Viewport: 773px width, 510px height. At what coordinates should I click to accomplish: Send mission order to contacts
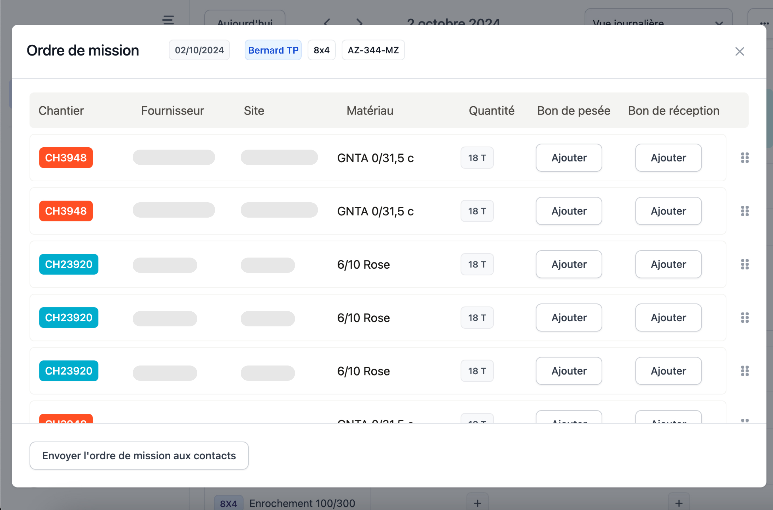tap(139, 455)
